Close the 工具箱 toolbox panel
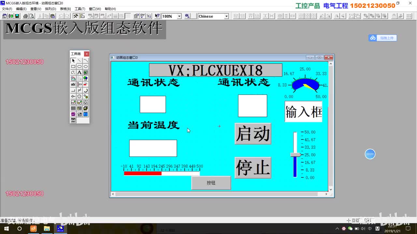The height and width of the screenshot is (234, 417). (87, 54)
